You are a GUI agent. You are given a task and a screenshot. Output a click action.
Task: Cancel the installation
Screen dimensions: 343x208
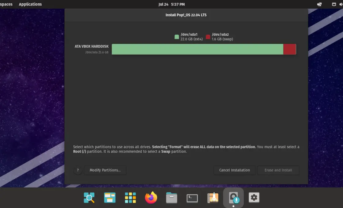(235, 170)
